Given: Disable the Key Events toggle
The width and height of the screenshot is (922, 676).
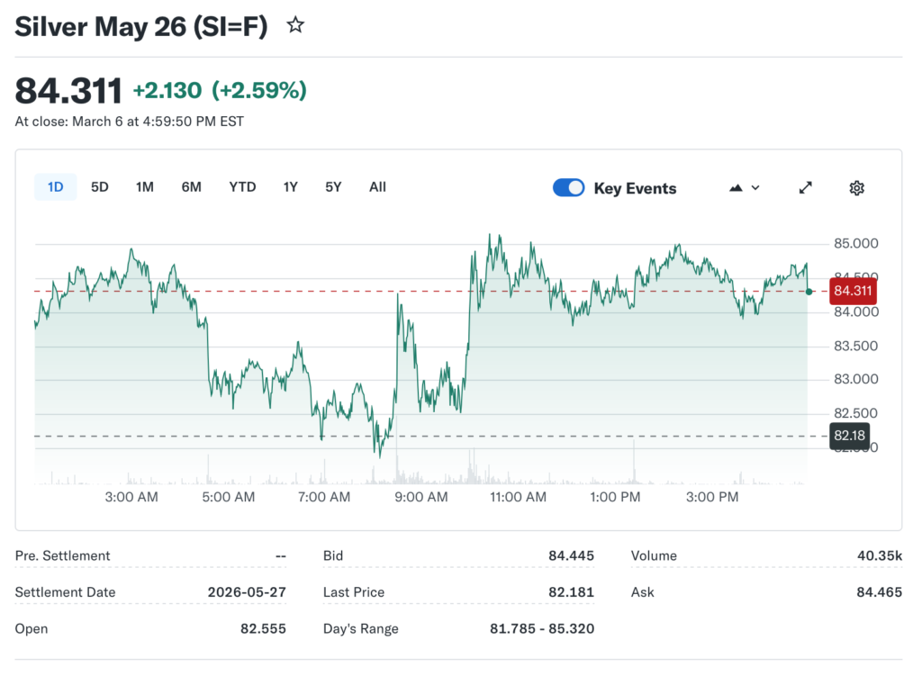Looking at the screenshot, I should point(568,187).
